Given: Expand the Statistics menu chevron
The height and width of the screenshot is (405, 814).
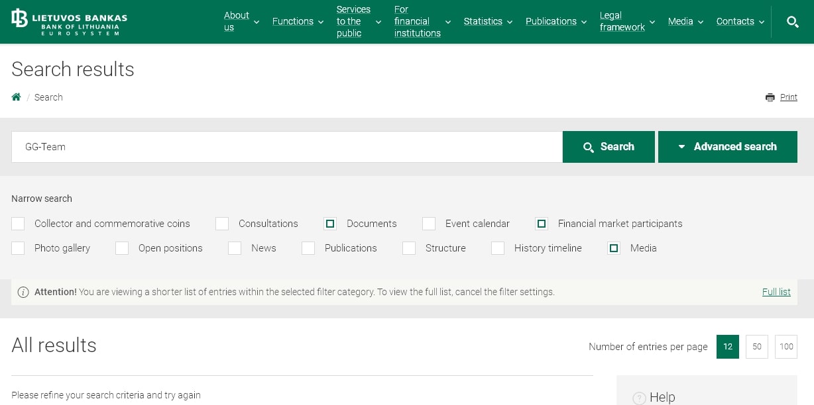Looking at the screenshot, I should pos(510,22).
